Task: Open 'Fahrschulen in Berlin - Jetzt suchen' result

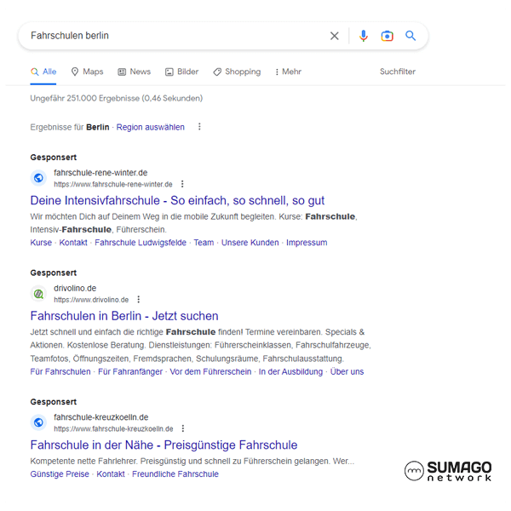Action: 124,316
